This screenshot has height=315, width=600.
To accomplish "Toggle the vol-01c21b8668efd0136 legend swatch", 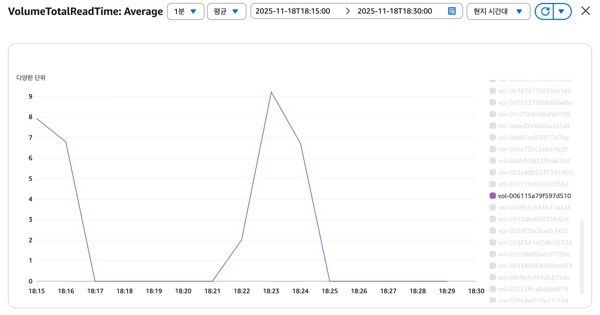I will tap(492, 114).
